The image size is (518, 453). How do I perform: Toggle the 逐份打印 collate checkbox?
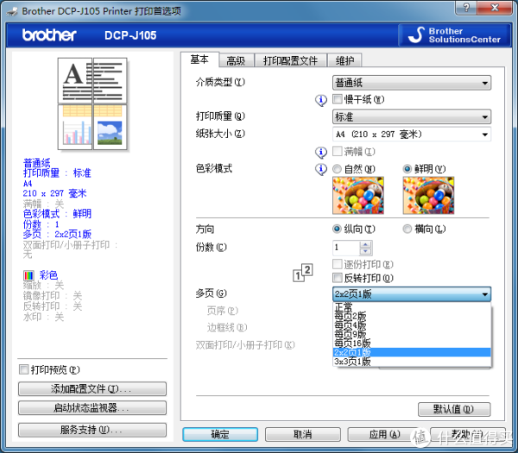(338, 264)
